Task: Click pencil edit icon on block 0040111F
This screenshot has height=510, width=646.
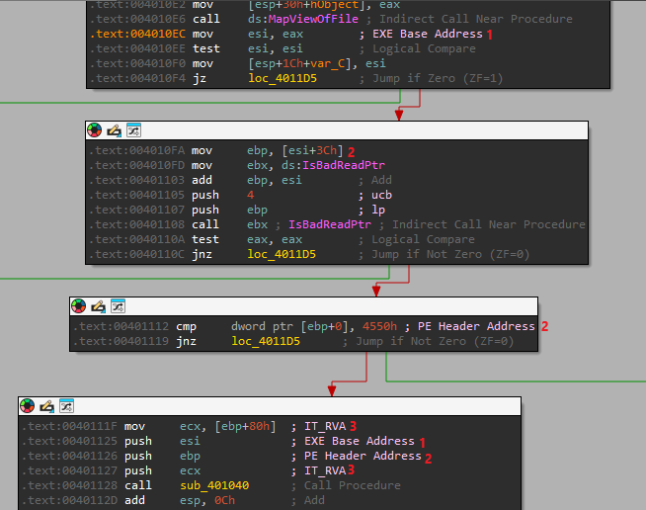Action: pyautogui.click(x=46, y=405)
